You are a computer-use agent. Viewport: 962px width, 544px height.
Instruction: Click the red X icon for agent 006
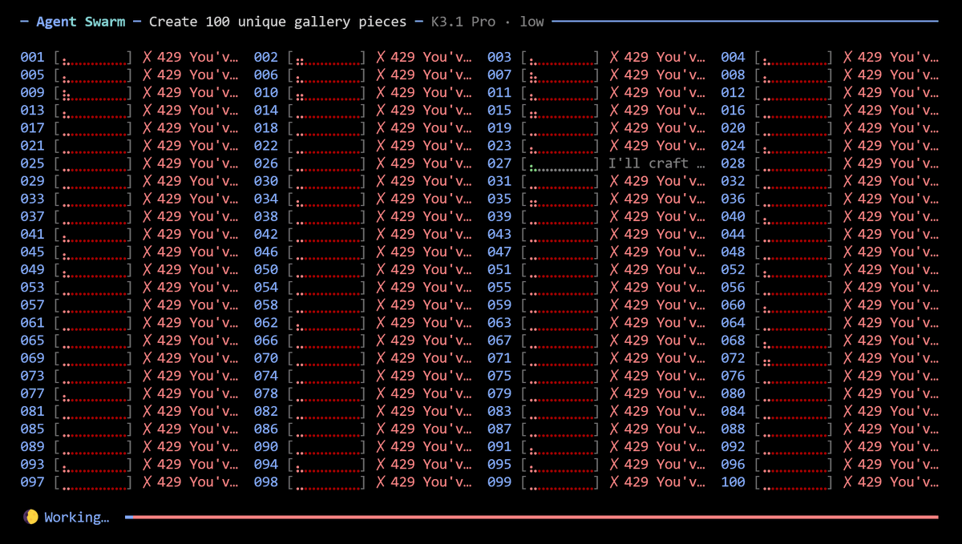(x=381, y=75)
